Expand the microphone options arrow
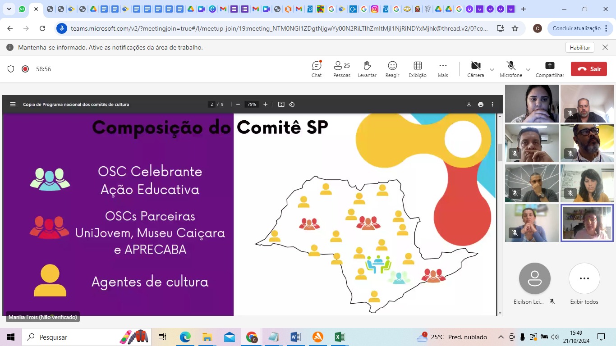The width and height of the screenshot is (616, 346). coord(528,69)
